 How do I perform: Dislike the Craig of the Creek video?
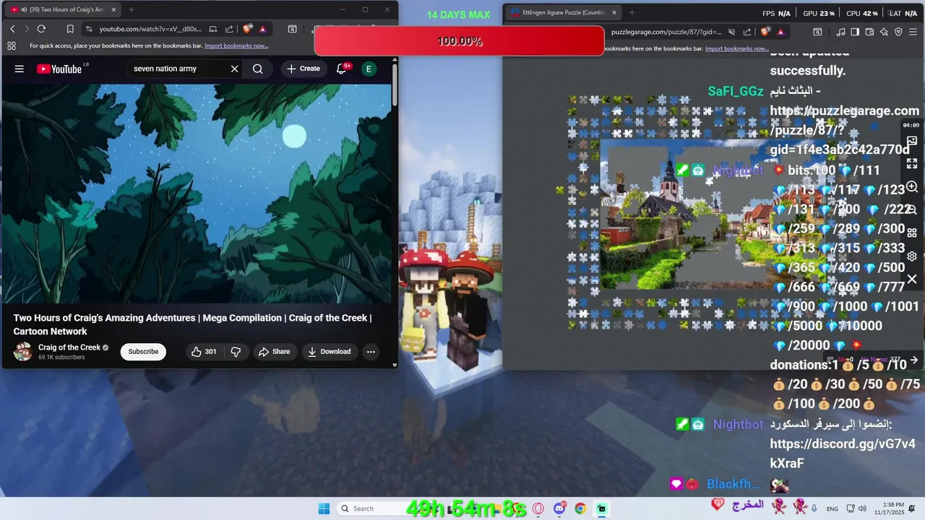(236, 352)
